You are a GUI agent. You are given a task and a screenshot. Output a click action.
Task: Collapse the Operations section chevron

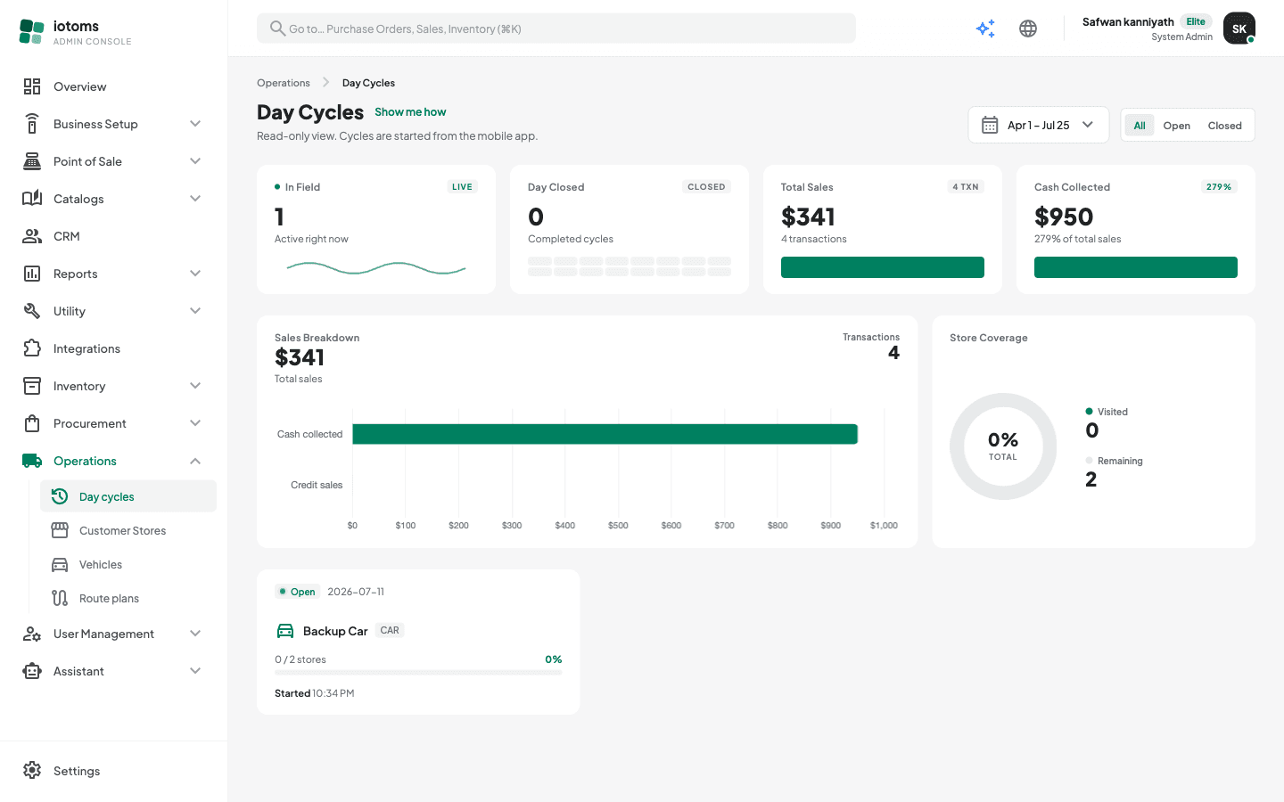(195, 461)
